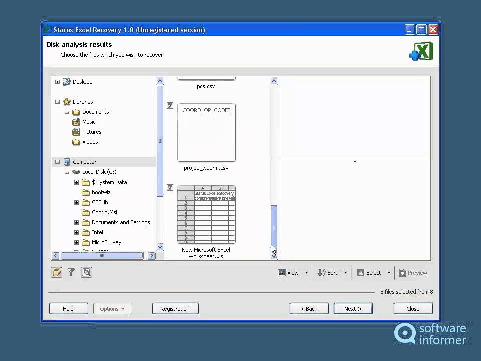Proceed with the Next > button

[353, 309]
